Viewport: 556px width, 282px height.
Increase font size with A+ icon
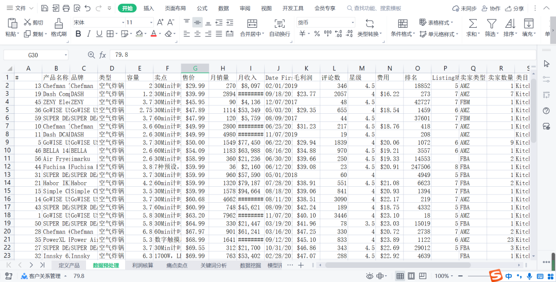tap(160, 22)
